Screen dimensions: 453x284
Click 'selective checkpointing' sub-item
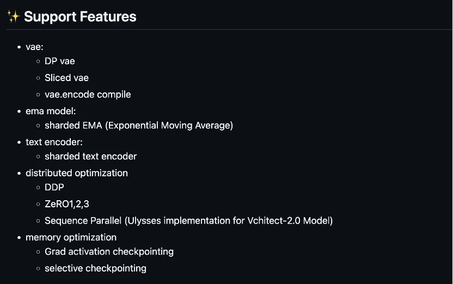[95, 268]
